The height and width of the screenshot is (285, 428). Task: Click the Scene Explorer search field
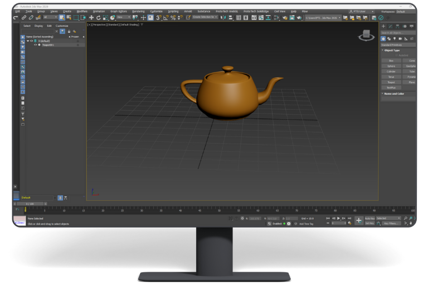pos(38,31)
